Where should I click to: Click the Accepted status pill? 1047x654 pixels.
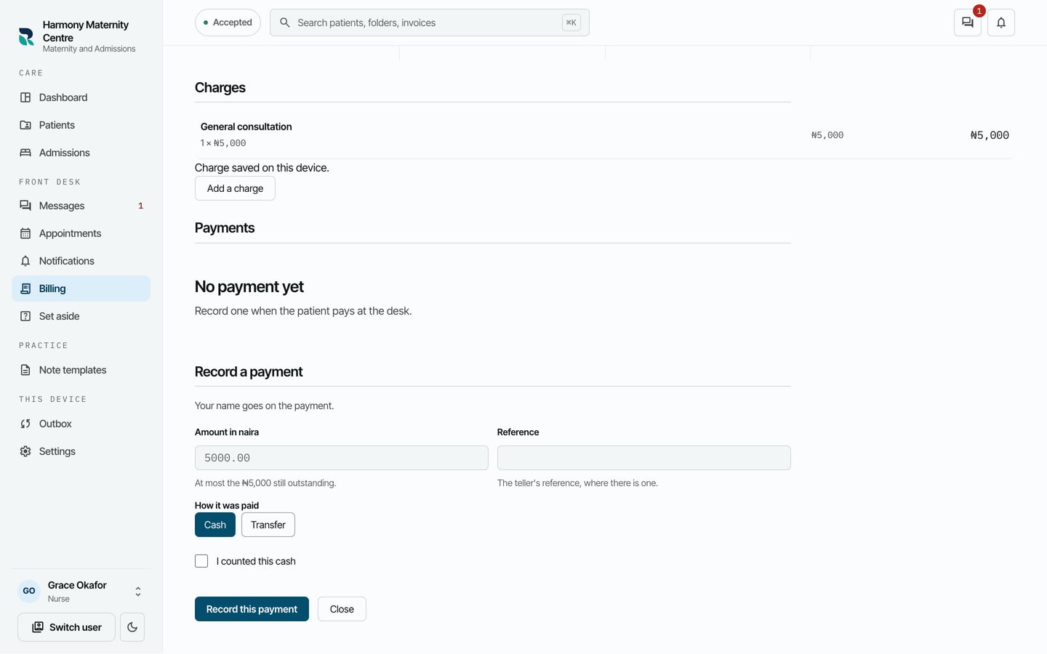point(228,23)
